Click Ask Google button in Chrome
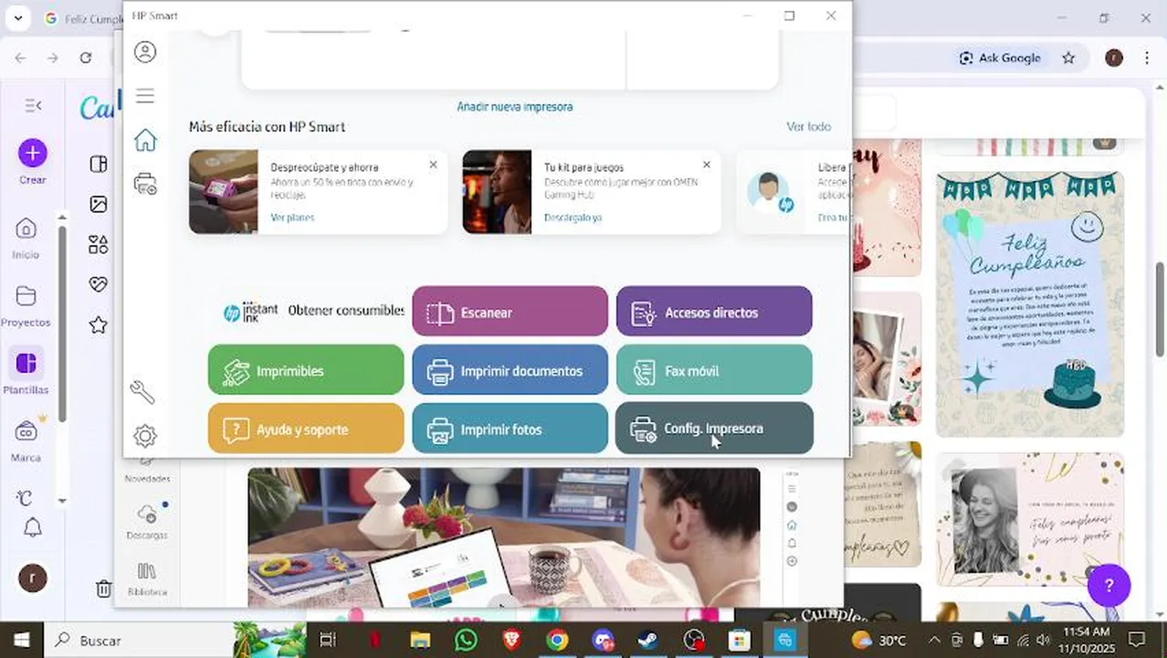The width and height of the screenshot is (1167, 658). pos(1000,58)
